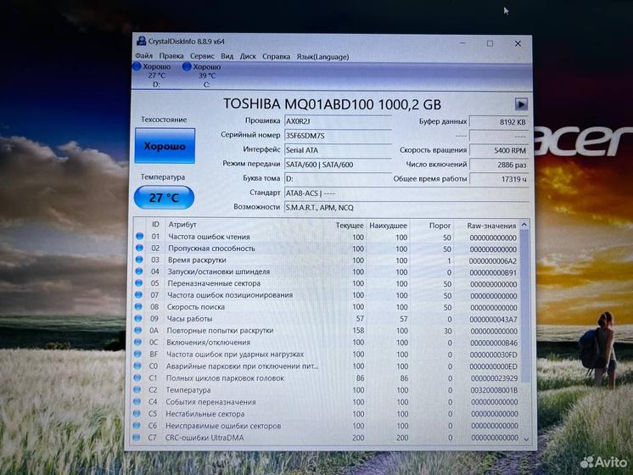The image size is (633, 475).
Task: Click status dot for Скорость поиска
Action: click(x=138, y=307)
